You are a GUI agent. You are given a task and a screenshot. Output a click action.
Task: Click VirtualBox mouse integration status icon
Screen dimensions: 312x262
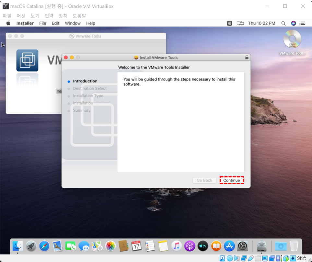click(x=286, y=258)
